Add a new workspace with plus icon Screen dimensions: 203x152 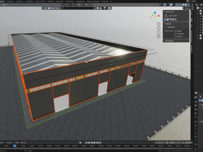tap(111, 1)
